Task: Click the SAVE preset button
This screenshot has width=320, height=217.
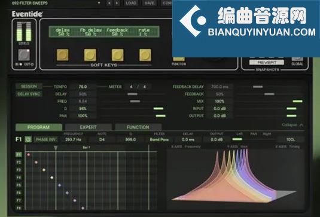Action: (150, 3)
